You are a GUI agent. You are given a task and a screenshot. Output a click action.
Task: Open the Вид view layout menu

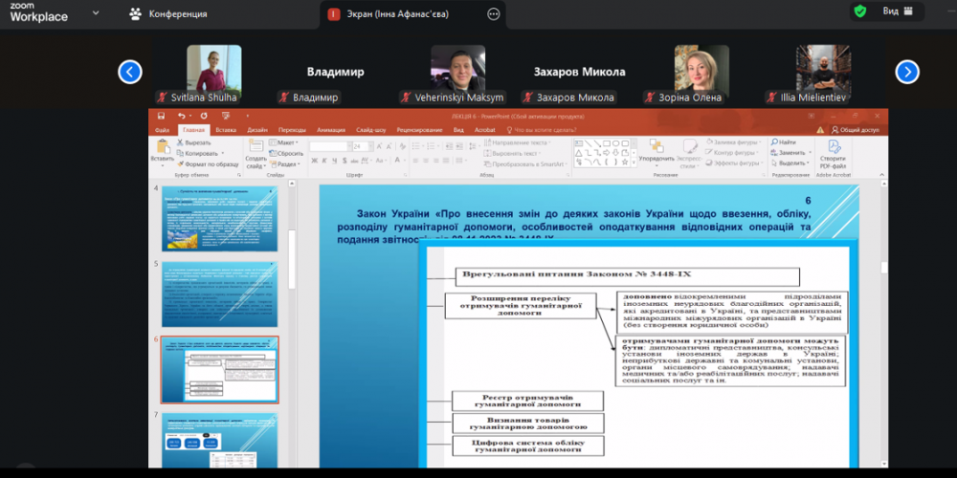pyautogui.click(x=896, y=11)
